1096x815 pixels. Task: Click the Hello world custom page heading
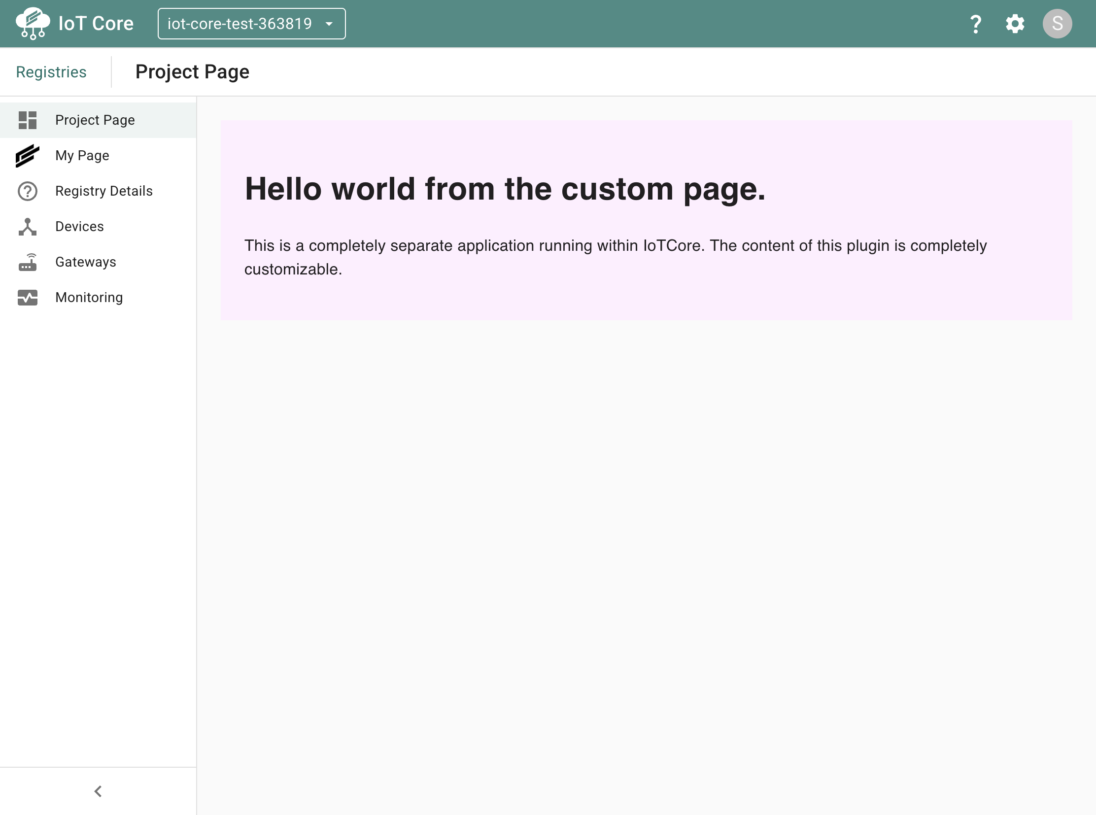click(x=505, y=189)
